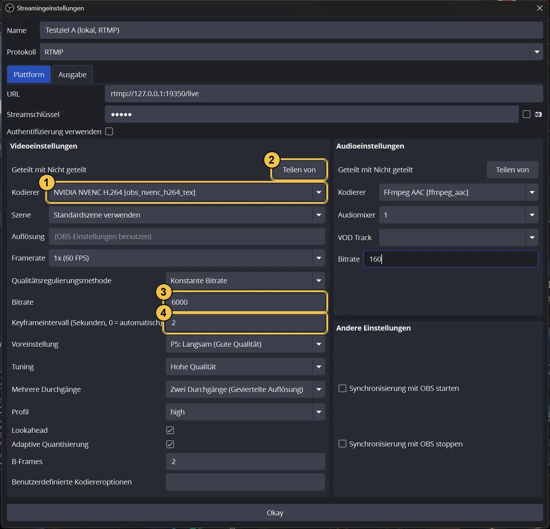Image resolution: width=550 pixels, height=529 pixels.
Task: Open the Profil dropdown
Action: coord(245,412)
